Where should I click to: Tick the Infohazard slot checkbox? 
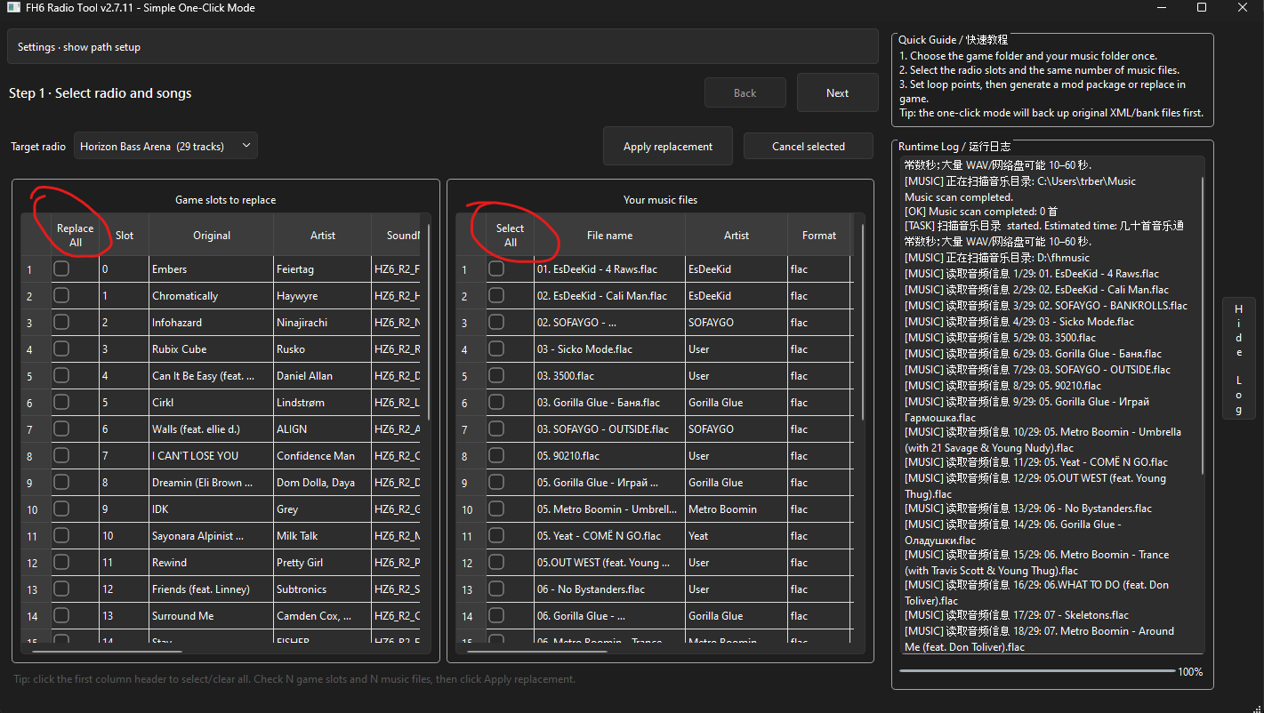(x=61, y=322)
